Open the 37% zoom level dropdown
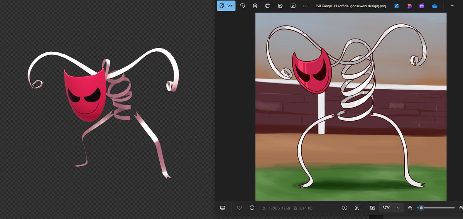This screenshot has width=463, height=219. [x=392, y=208]
